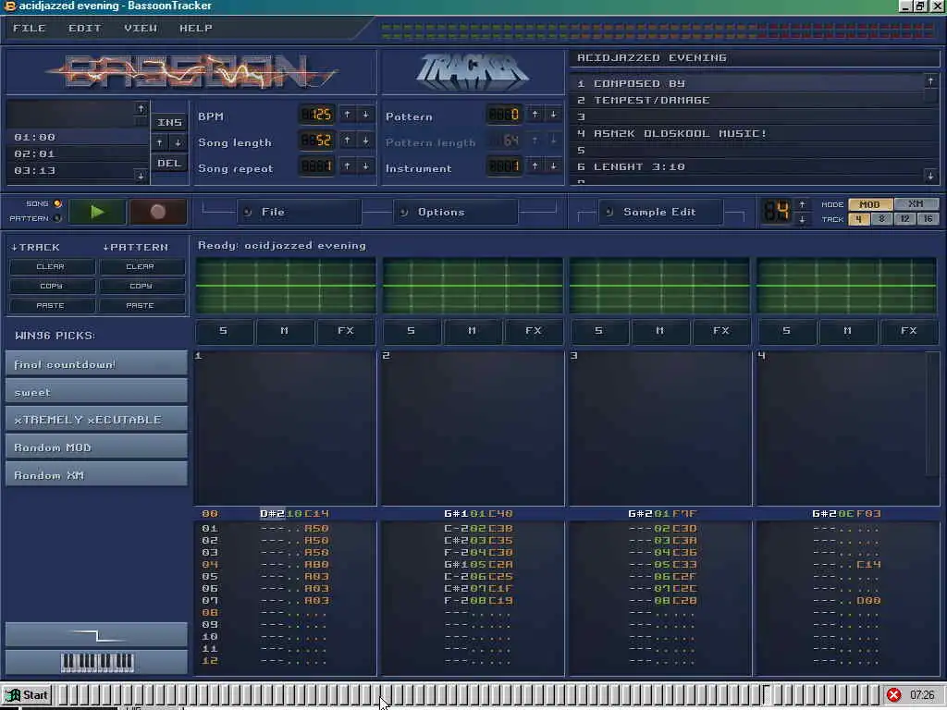
Task: Decrease BPM with the down arrow
Action: pyautogui.click(x=365, y=114)
